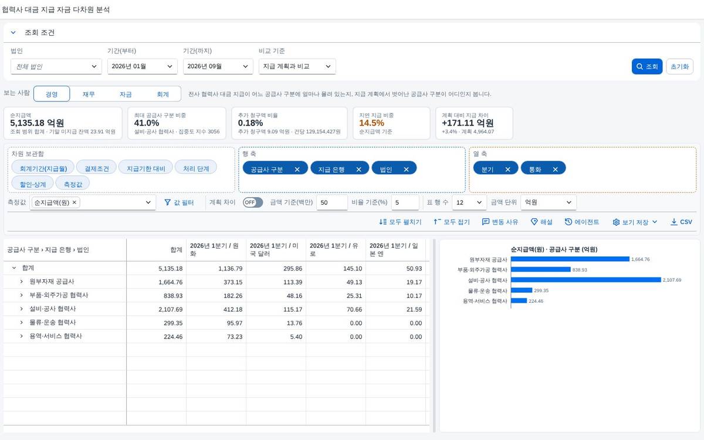
Task: Click the 순지급액 KPI card
Action: coord(63,123)
